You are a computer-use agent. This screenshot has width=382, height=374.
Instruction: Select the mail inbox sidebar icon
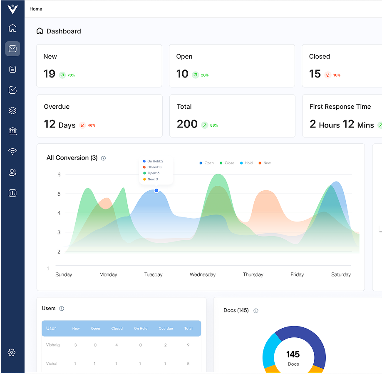pyautogui.click(x=12, y=48)
